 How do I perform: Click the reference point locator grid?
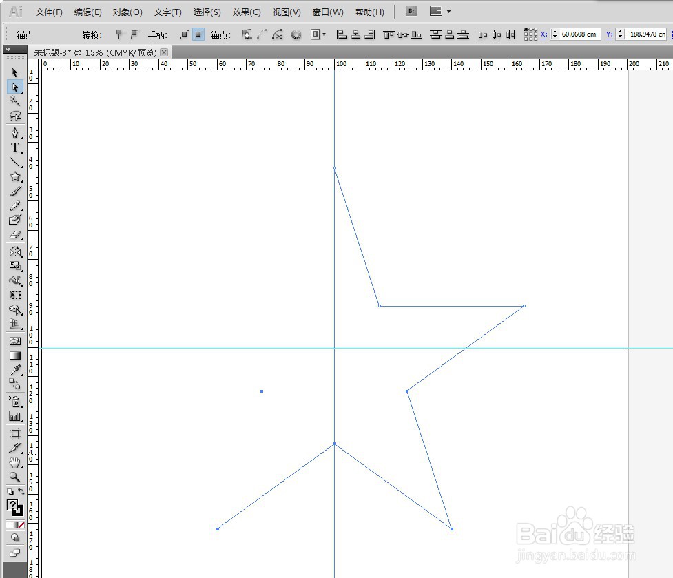(530, 34)
